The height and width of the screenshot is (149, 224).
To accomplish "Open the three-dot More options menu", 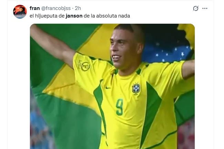I will [x=205, y=8].
